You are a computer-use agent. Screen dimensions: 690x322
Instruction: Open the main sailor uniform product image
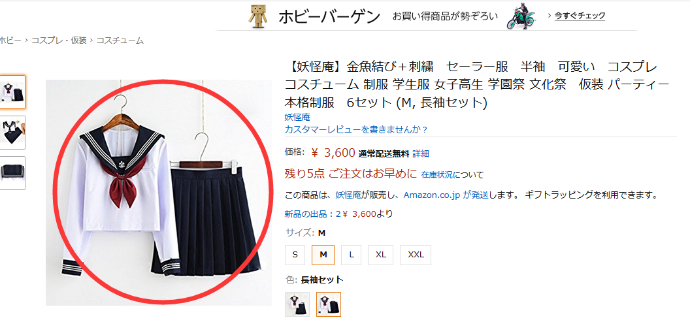(x=159, y=193)
